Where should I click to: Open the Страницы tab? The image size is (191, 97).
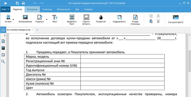(47, 9)
